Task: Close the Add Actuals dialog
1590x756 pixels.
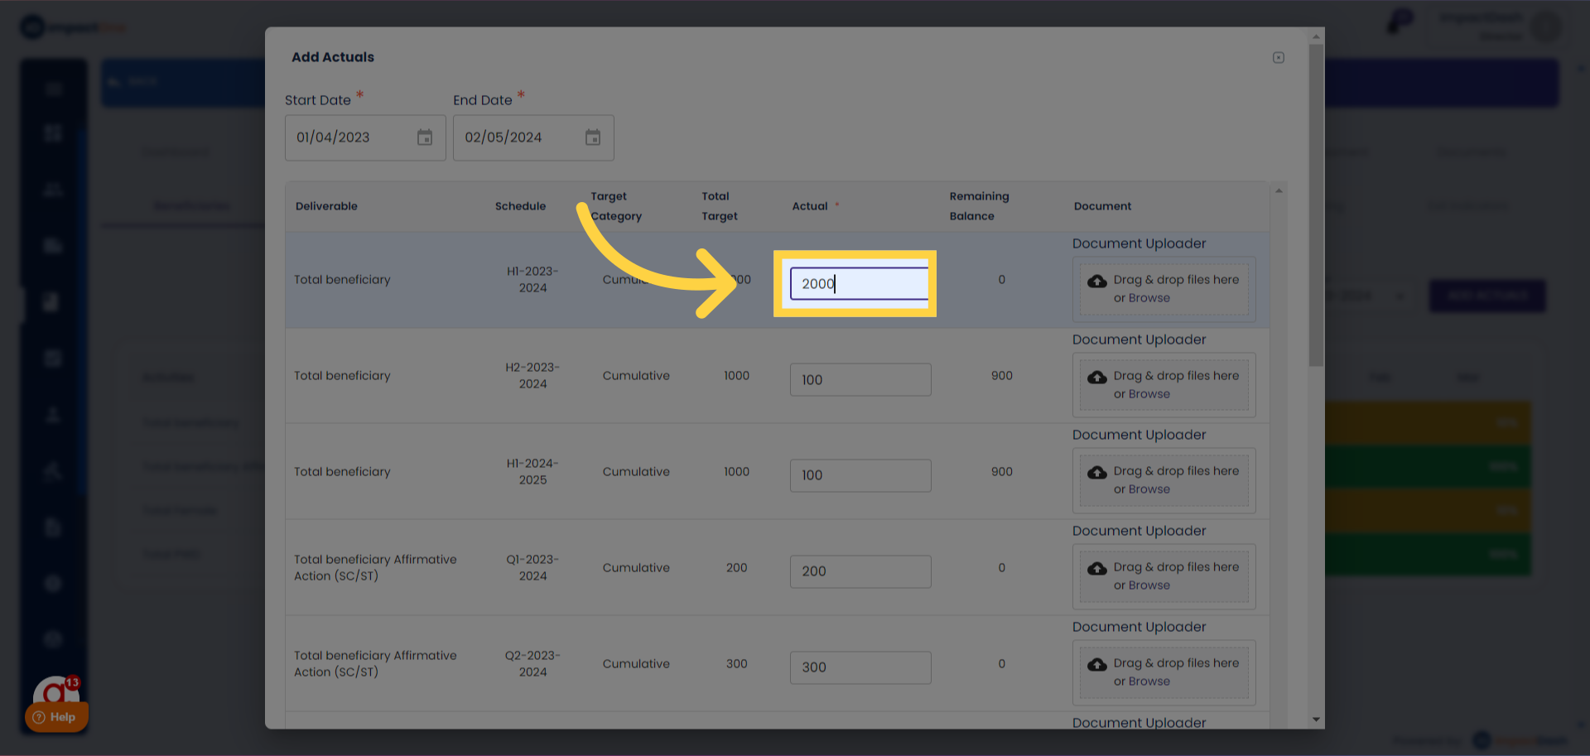Action: tap(1278, 57)
